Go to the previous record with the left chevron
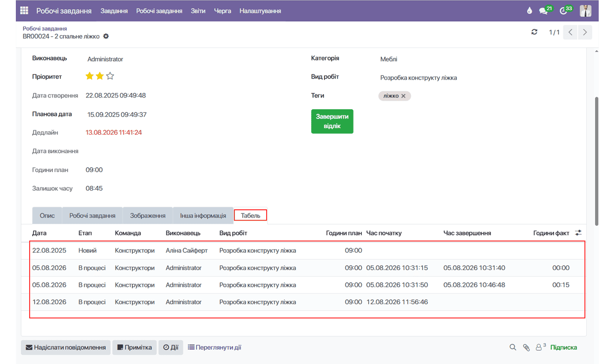 pyautogui.click(x=571, y=32)
